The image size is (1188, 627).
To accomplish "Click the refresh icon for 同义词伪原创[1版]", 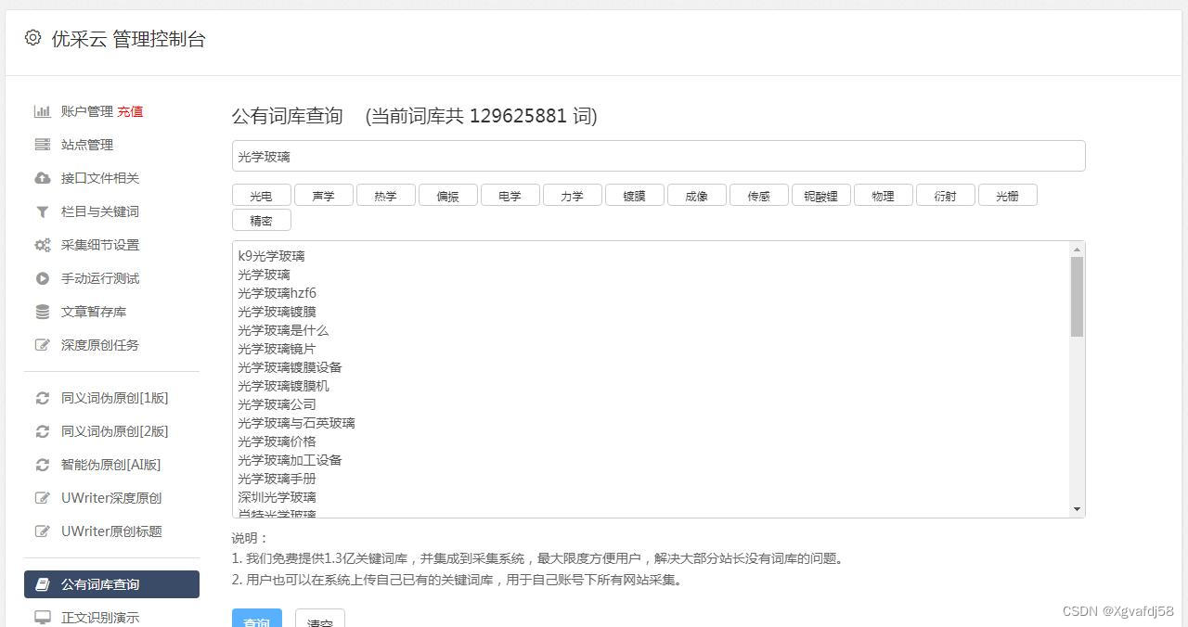I will 42,398.
